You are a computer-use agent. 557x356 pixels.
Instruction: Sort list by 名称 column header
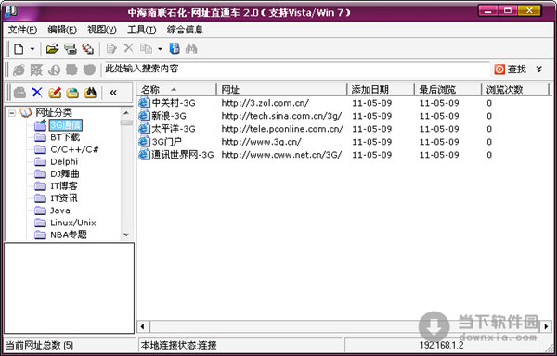click(176, 90)
